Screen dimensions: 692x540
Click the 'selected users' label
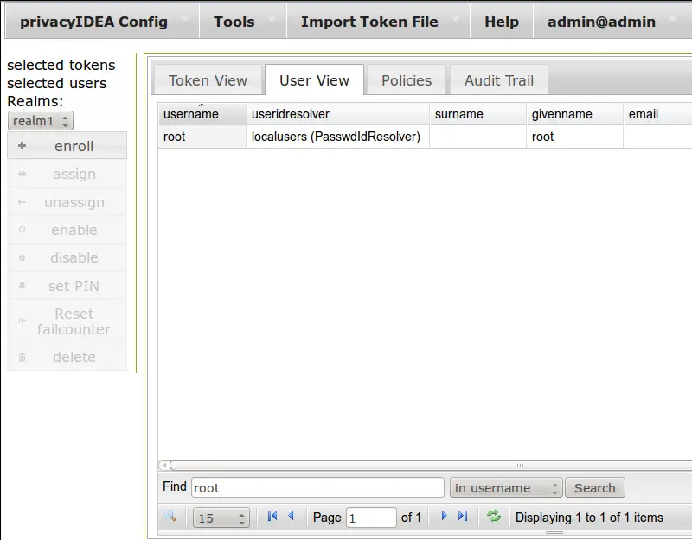[57, 83]
